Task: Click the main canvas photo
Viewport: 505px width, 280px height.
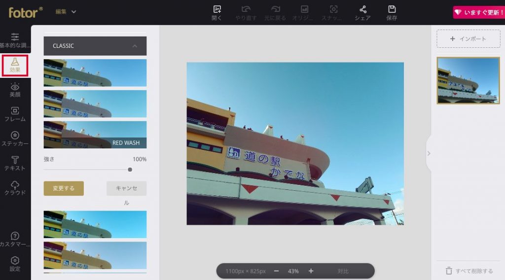Action: point(295,143)
